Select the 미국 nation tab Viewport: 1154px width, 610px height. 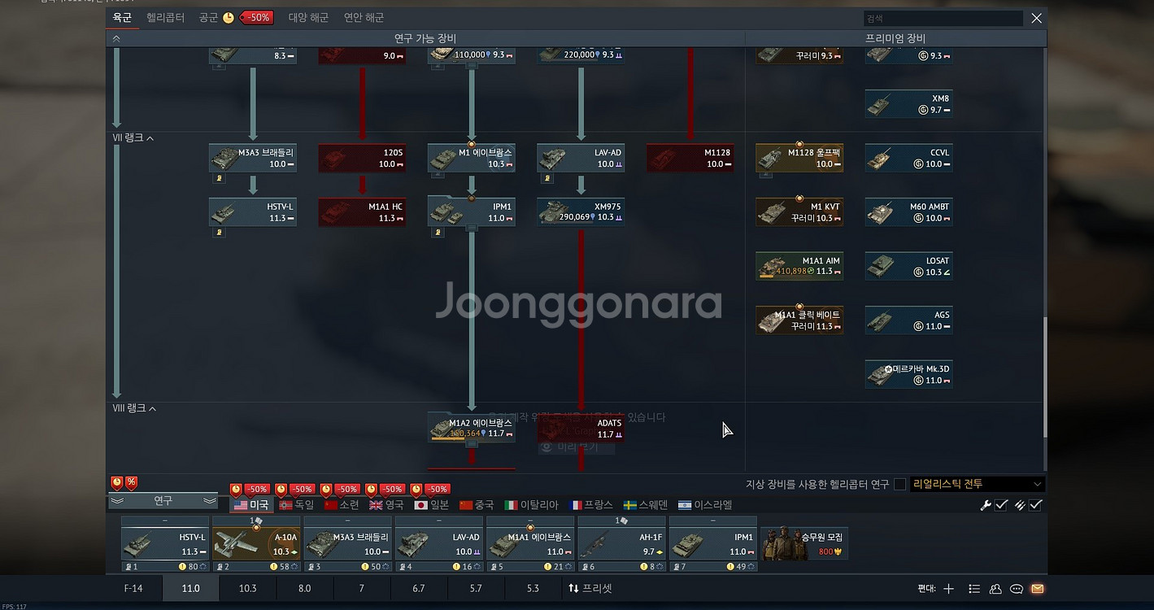pos(251,505)
